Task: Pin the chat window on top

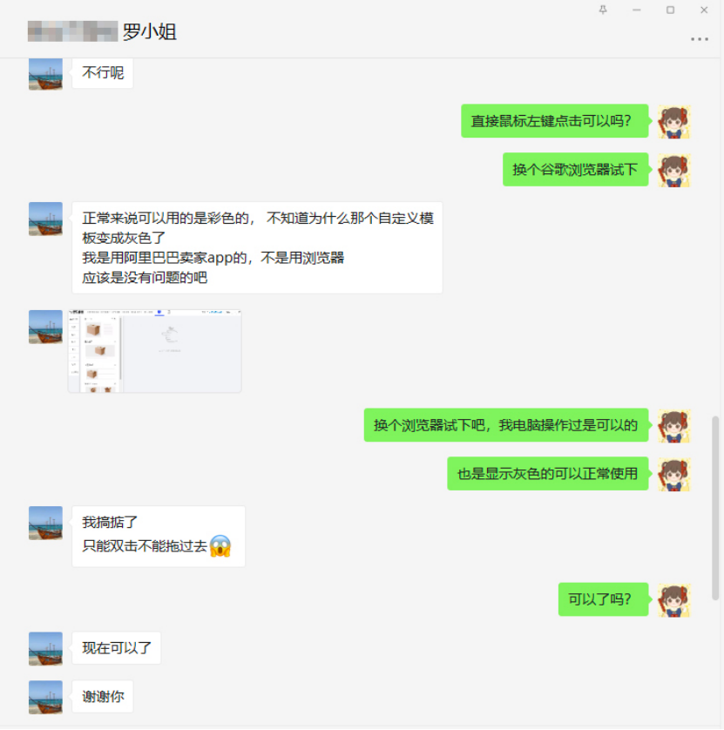Action: (x=603, y=10)
